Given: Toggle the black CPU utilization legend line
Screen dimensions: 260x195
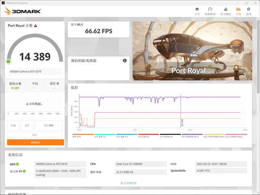Looking at the screenshot, I should pos(170,134).
